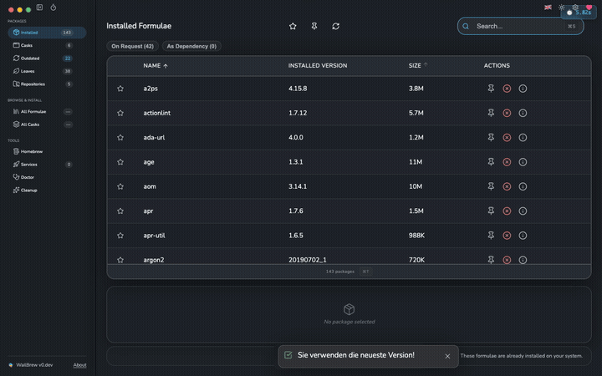Open Repositories in the sidebar
The image size is (602, 376).
[x=47, y=84]
